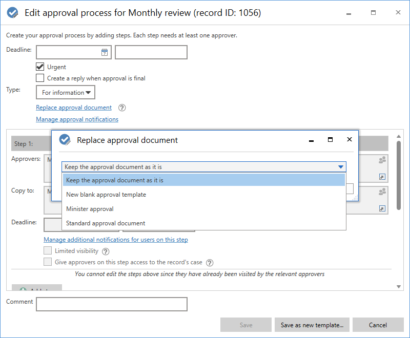Open Manage approval notifications link
This screenshot has height=338, width=410.
(77, 119)
